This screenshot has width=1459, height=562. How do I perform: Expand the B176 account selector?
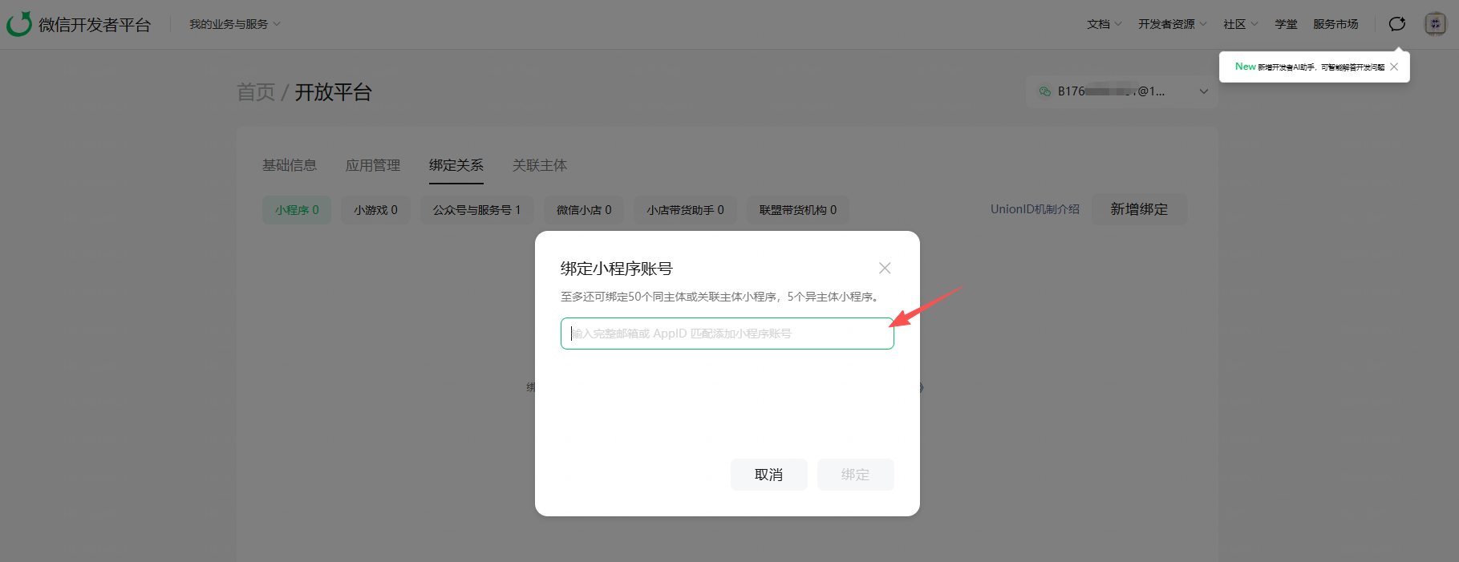[x=1123, y=91]
